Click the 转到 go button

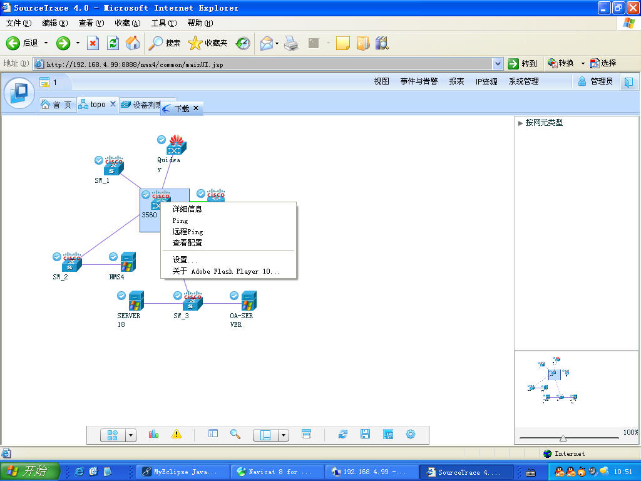click(x=523, y=63)
